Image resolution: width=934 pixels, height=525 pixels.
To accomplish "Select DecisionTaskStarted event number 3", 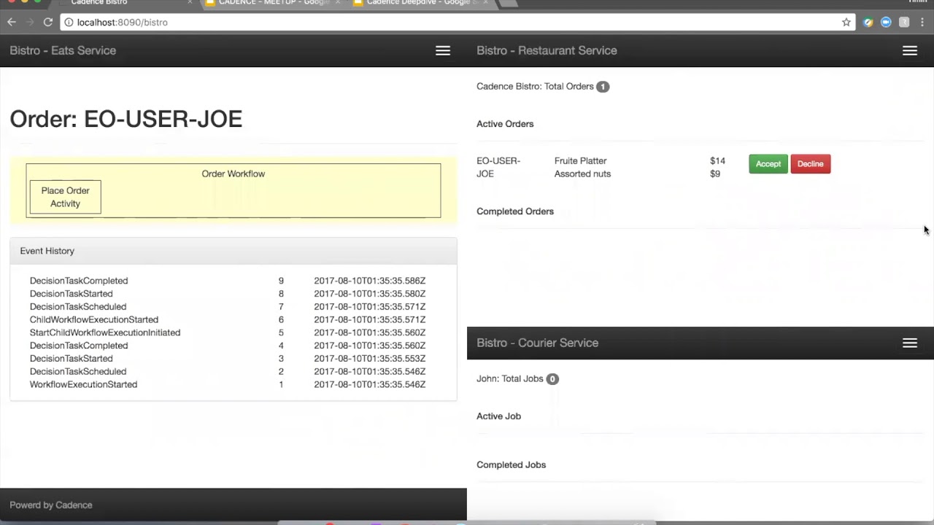I will click(x=72, y=359).
